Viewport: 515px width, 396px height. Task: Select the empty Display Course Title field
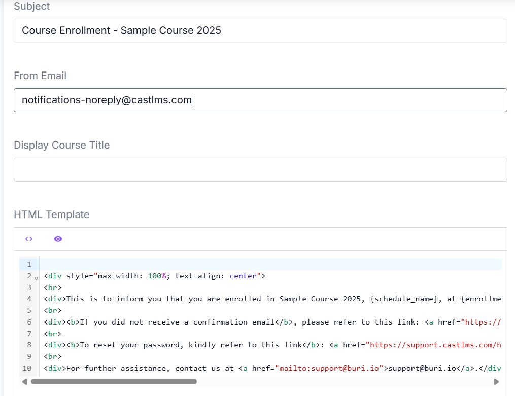tap(260, 169)
